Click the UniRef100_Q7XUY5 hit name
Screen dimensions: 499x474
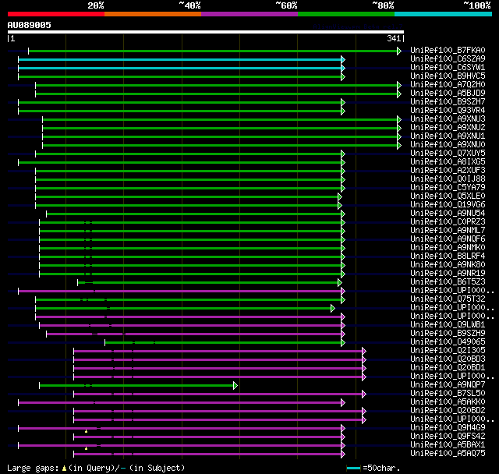[x=448, y=154]
